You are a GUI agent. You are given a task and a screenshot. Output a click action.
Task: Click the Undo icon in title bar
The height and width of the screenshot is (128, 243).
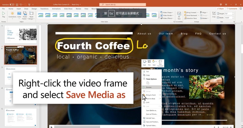pyautogui.click(x=21, y=5)
